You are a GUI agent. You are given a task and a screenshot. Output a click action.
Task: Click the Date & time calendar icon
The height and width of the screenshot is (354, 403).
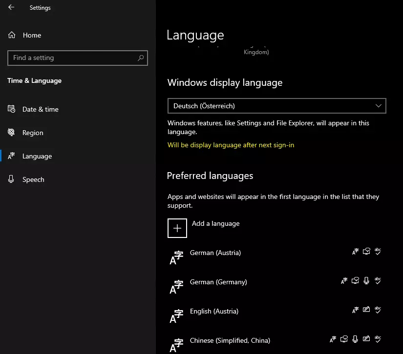(x=11, y=109)
